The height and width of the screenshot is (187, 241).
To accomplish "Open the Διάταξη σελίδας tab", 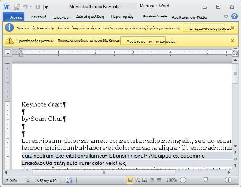I will 90,17.
